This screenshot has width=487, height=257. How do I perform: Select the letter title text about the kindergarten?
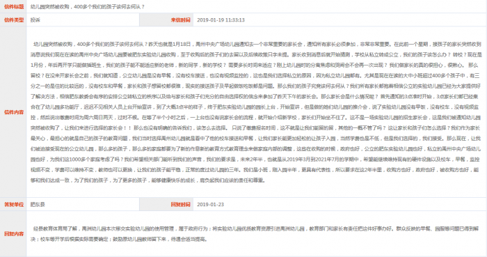(88, 6)
